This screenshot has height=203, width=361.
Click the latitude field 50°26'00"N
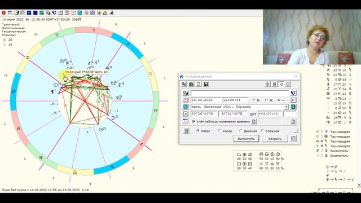(x=204, y=114)
